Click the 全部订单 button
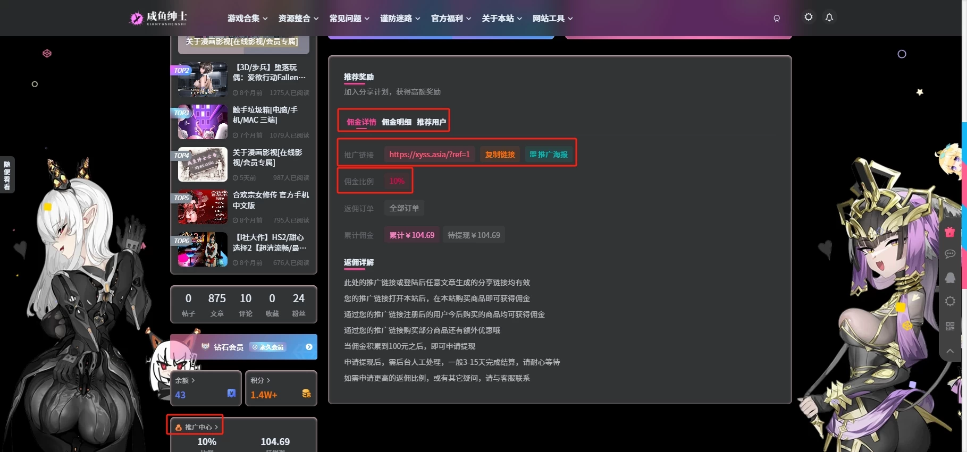This screenshot has height=452, width=967. [x=404, y=208]
